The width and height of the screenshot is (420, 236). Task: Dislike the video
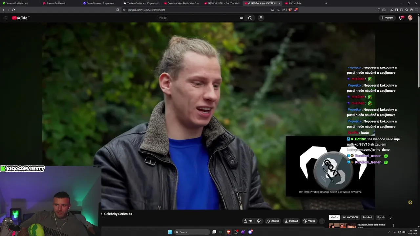pyautogui.click(x=259, y=221)
